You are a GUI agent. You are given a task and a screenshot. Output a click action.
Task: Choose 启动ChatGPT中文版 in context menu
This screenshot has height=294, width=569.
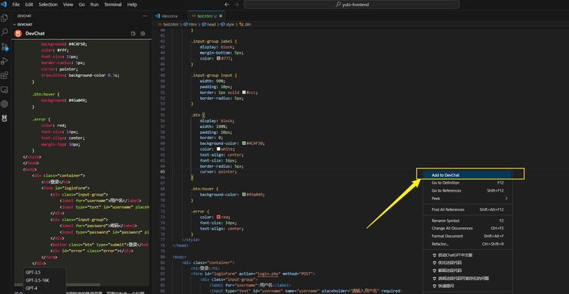[x=467, y=255]
